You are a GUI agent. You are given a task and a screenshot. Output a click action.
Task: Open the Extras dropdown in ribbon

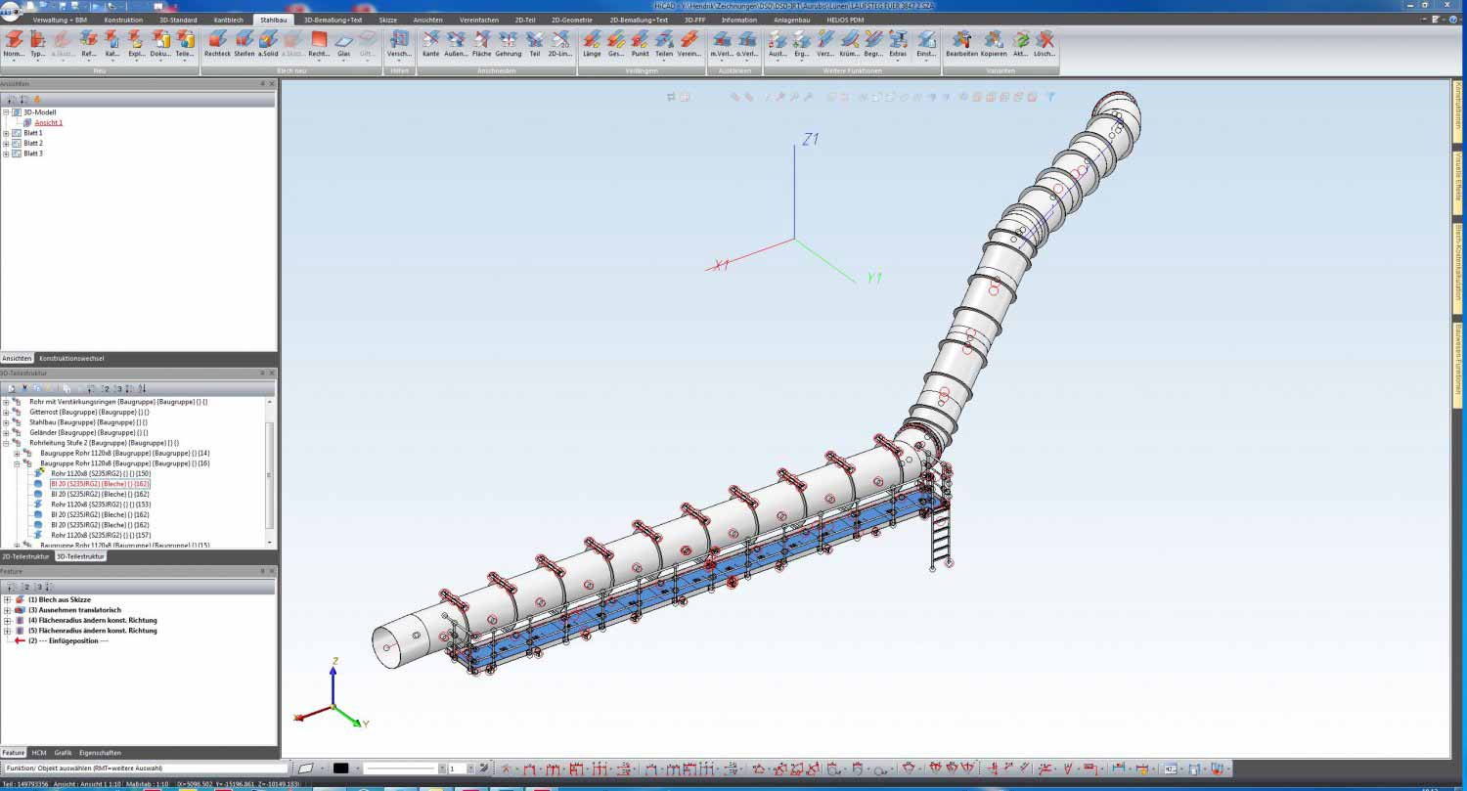(x=898, y=60)
